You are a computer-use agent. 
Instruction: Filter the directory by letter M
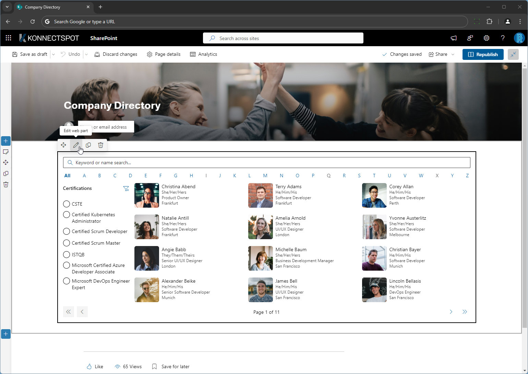pos(265,176)
